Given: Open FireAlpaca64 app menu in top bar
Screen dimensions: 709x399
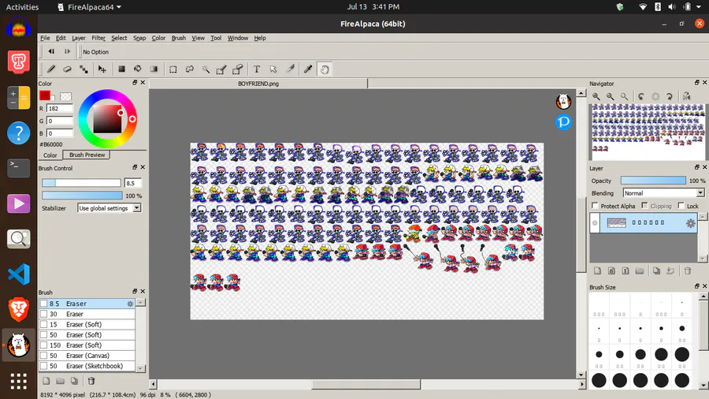Looking at the screenshot, I should tap(90, 7).
